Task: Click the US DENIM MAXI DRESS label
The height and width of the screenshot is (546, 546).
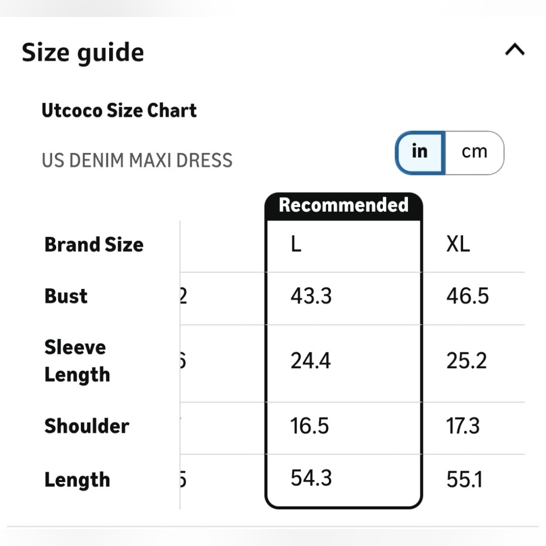Action: [137, 161]
